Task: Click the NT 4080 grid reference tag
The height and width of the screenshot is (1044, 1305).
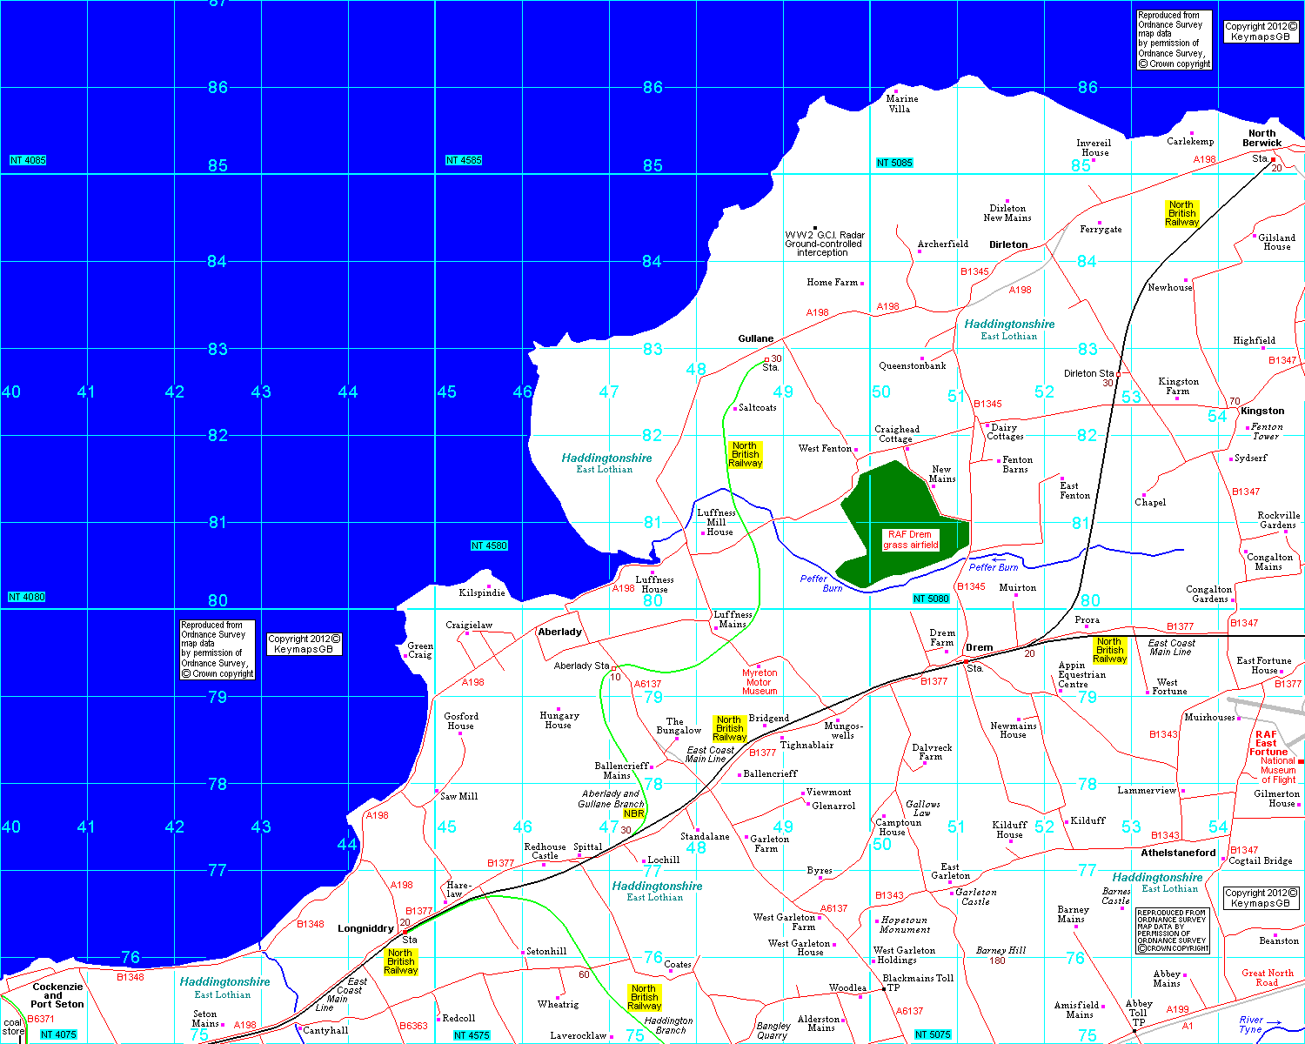Action: click(27, 597)
